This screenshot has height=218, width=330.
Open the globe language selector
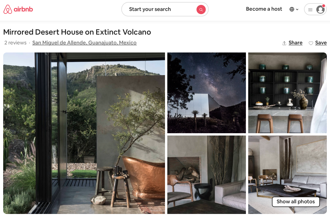(x=292, y=9)
